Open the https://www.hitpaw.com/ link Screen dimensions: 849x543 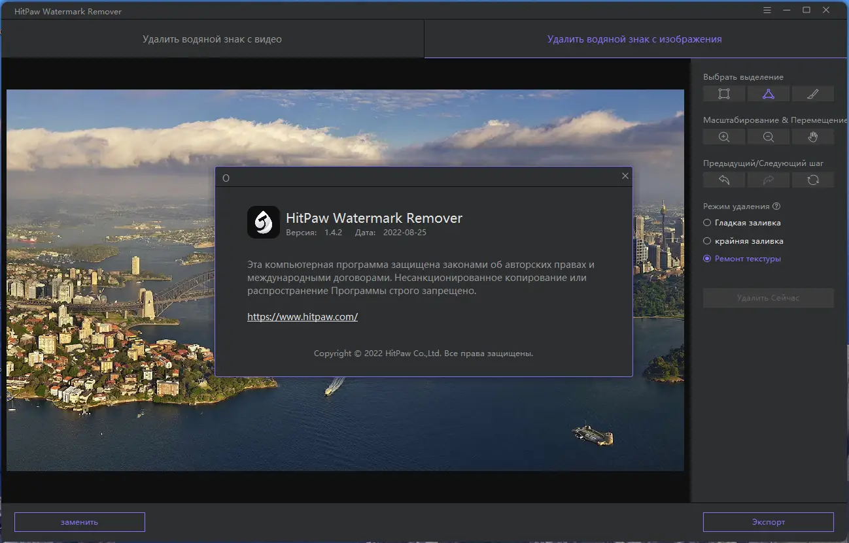pos(302,317)
